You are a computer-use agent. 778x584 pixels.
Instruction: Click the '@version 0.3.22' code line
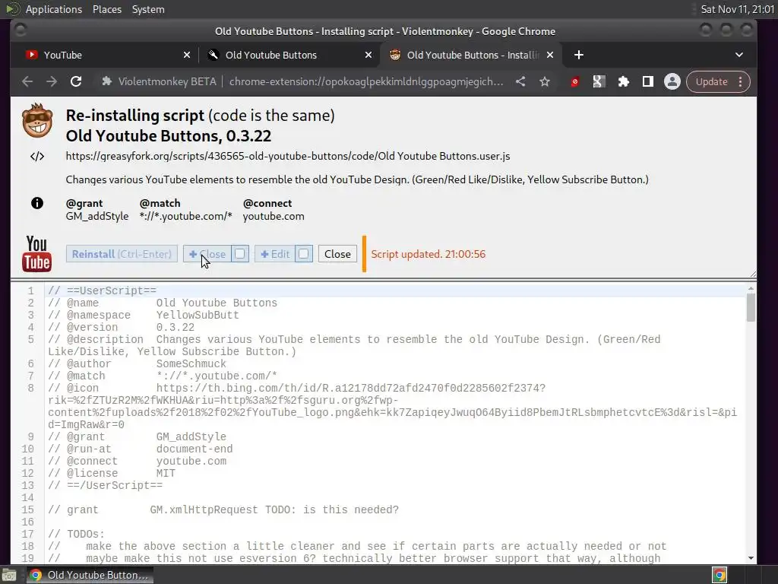pos(121,327)
